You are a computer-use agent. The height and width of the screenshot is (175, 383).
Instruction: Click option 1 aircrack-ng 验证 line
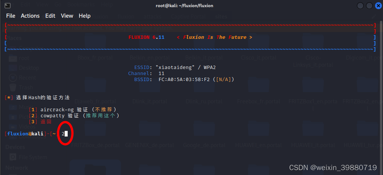73,110
